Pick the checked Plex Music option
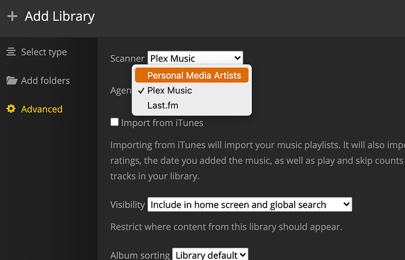The width and height of the screenshot is (405, 260). pos(192,90)
